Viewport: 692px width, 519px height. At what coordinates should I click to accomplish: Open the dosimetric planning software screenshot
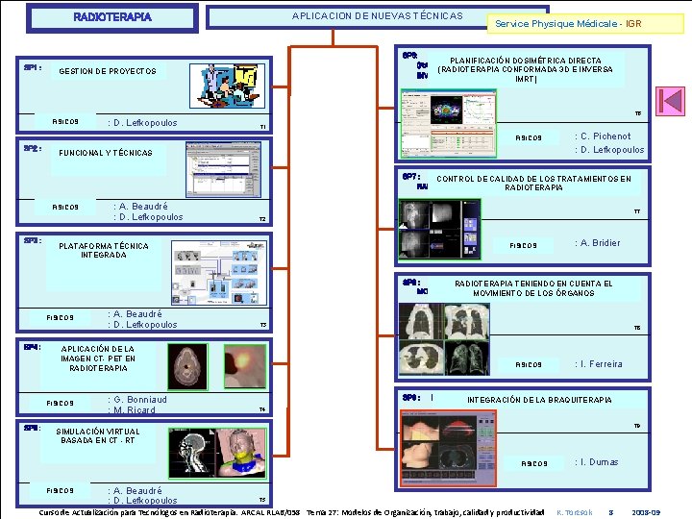(449, 123)
